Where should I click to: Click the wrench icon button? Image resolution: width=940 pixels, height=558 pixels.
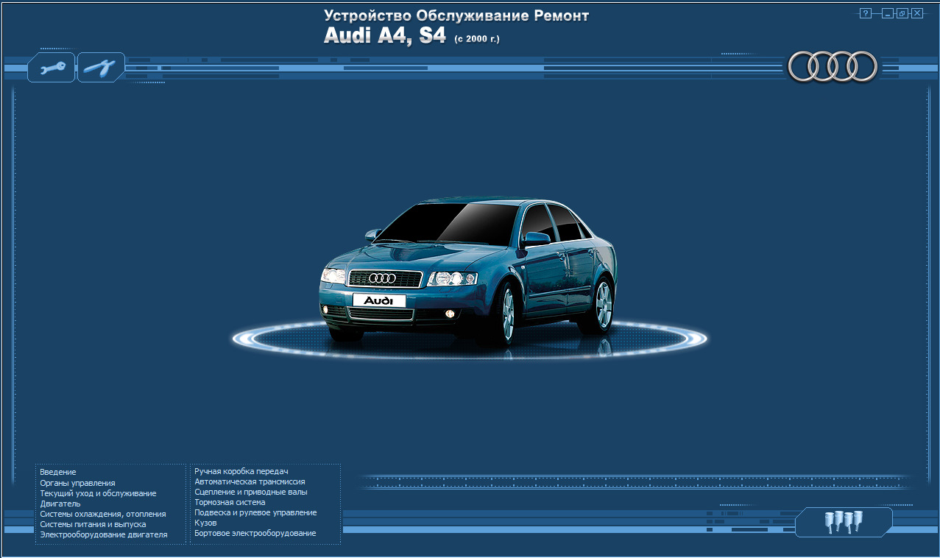[52, 68]
